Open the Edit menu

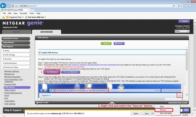click(x=10, y=13)
